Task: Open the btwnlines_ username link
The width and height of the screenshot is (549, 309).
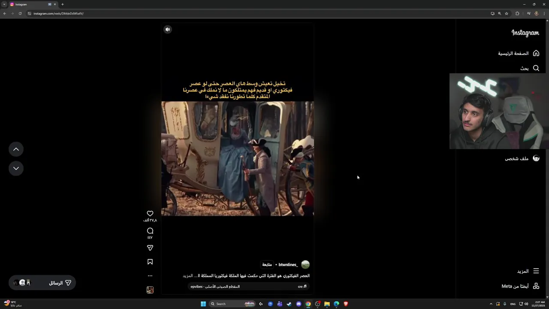Action: [x=288, y=265]
